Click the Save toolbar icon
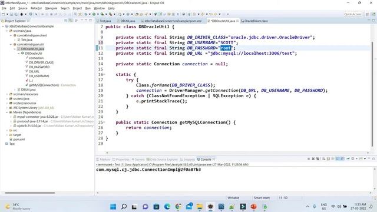Image resolution: width=377 pixels, height=212 pixels. 11,14
